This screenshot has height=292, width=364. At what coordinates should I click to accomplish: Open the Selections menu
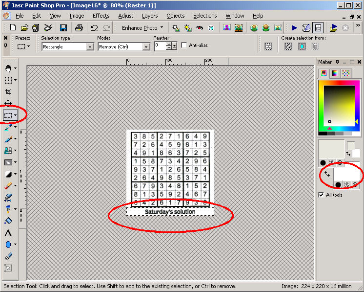click(x=205, y=16)
